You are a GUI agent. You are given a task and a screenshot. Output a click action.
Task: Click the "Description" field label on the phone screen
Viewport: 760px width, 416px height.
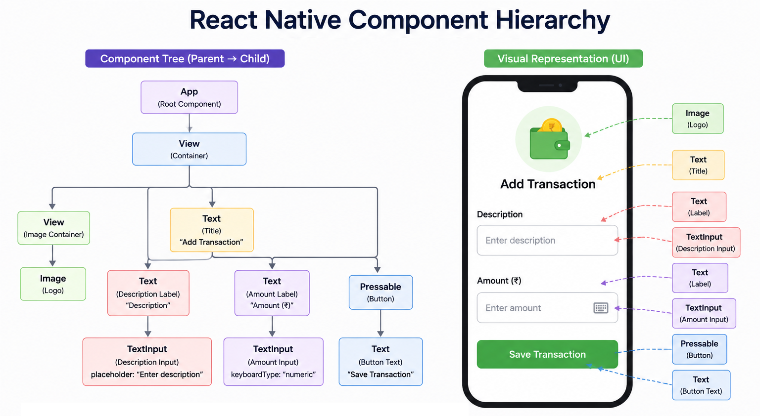(x=500, y=214)
